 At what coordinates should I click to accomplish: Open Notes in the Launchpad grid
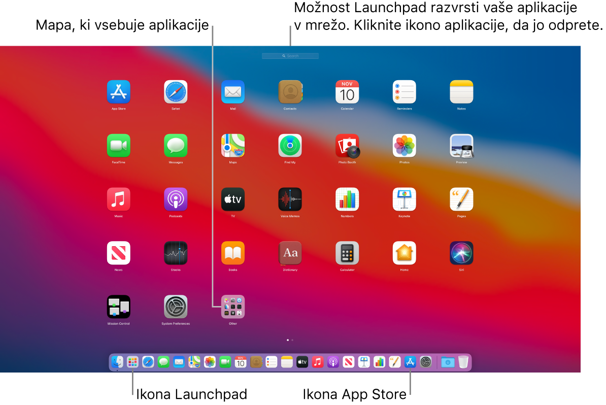(461, 92)
